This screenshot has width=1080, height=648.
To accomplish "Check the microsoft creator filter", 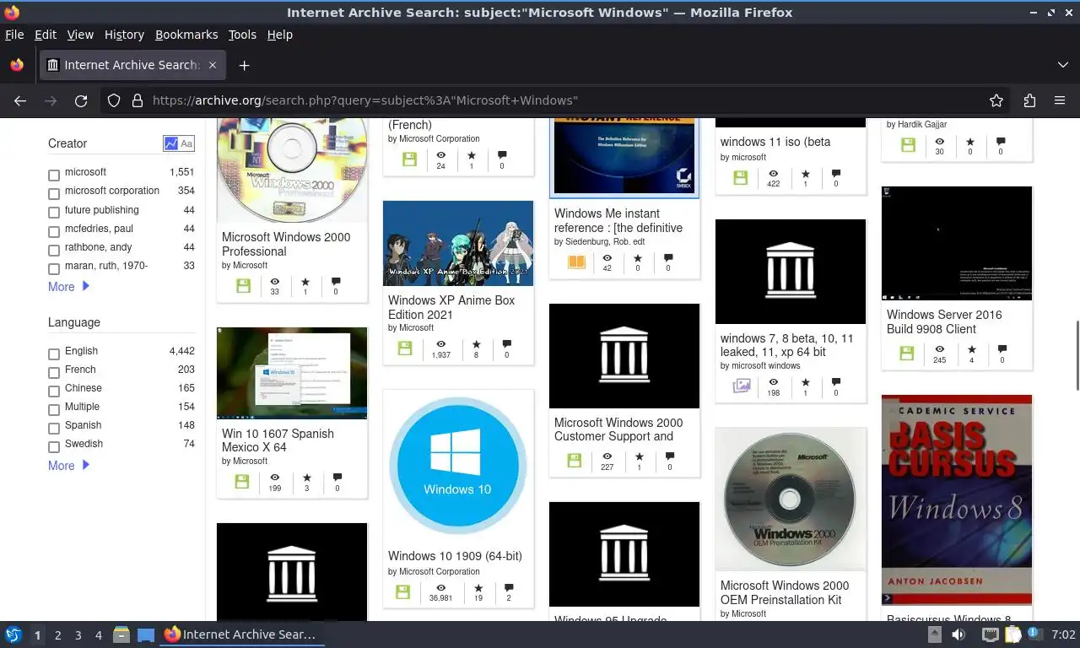I will tap(54, 175).
